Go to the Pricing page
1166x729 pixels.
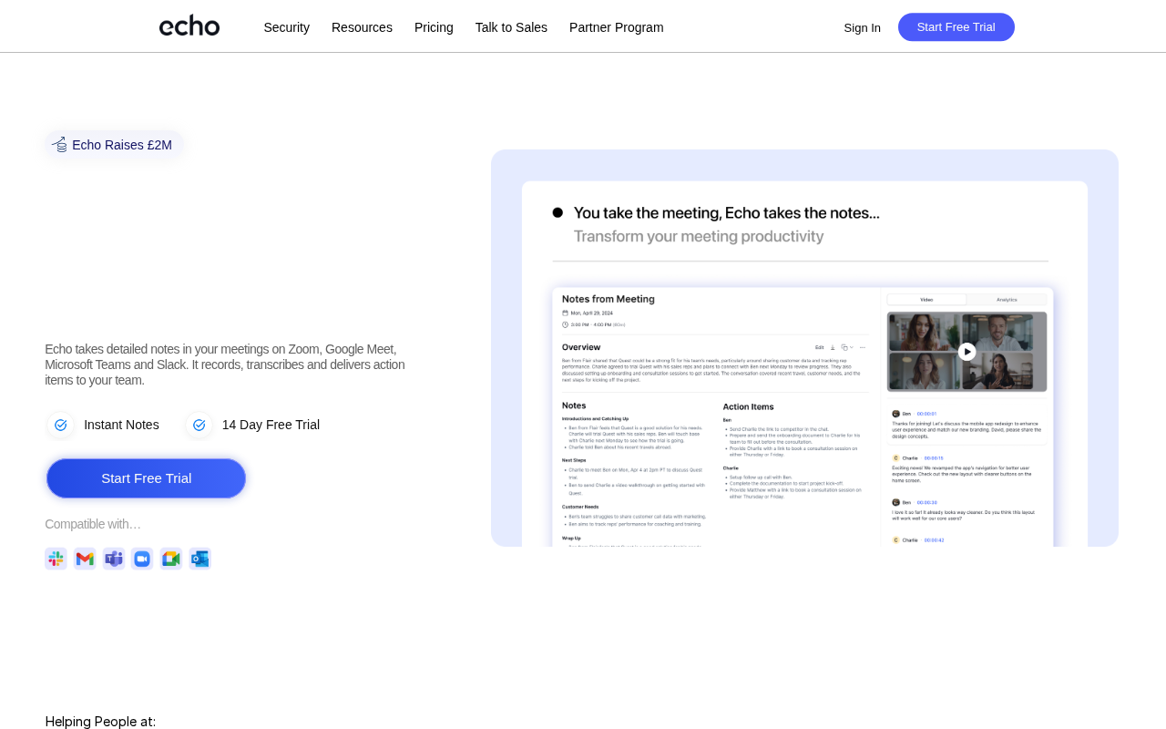(434, 27)
